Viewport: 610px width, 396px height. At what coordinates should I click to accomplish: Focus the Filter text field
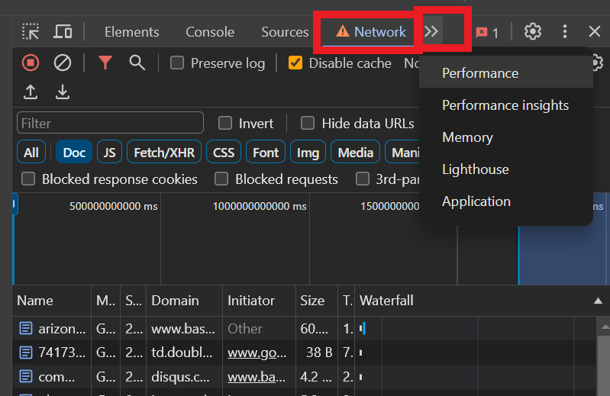(x=110, y=123)
